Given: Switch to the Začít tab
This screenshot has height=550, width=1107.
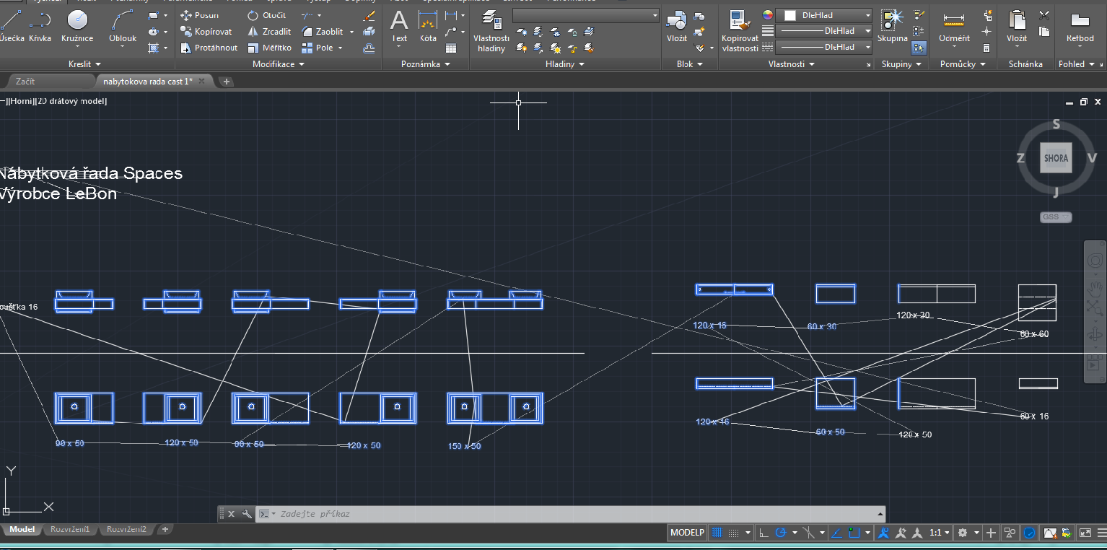Looking at the screenshot, I should pos(25,82).
